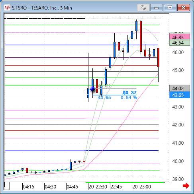The height and width of the screenshot is (194, 194).
Task: Click the red scroll-right arrow icon
Action: point(186,186)
